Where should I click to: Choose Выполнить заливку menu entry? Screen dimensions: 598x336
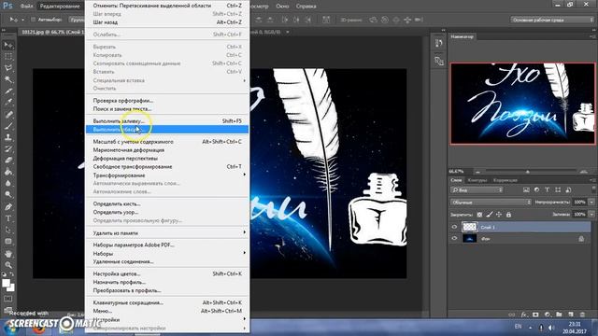[x=167, y=120]
